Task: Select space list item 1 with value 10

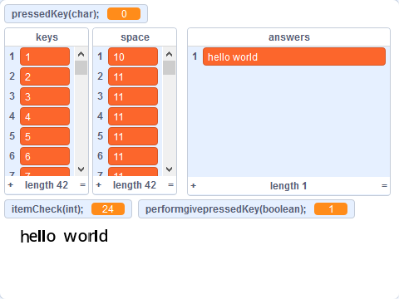Action: (133, 56)
